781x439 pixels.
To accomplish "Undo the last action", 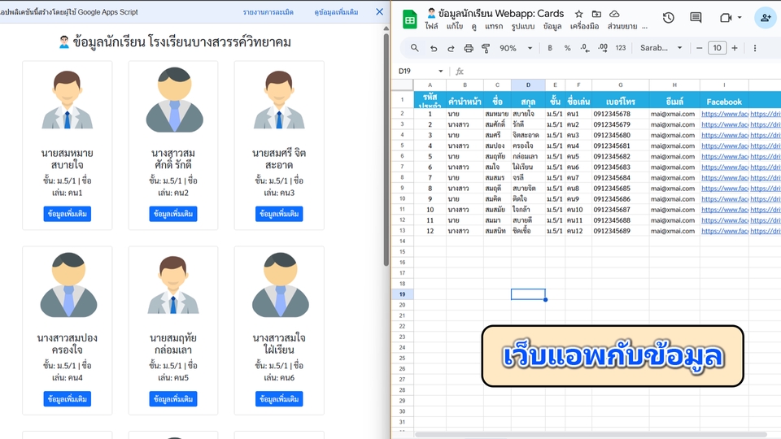I will pos(434,48).
